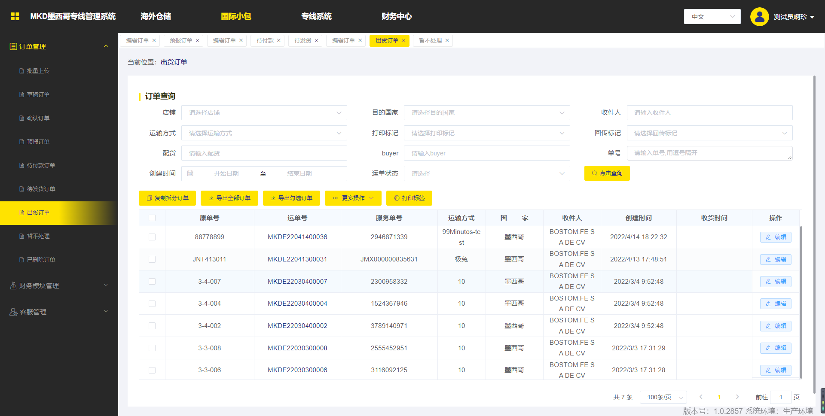Click the yellow grid app menu icon

(15, 16)
